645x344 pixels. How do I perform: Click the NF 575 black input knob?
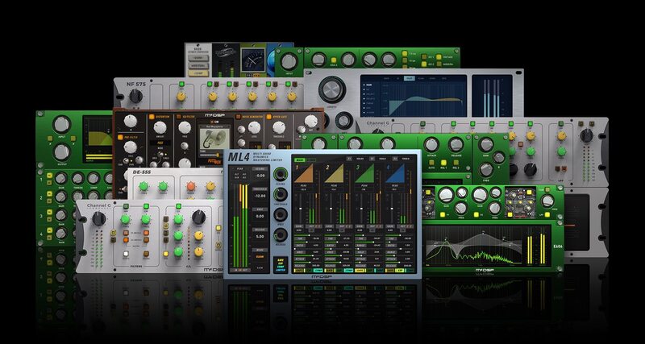(x=135, y=96)
